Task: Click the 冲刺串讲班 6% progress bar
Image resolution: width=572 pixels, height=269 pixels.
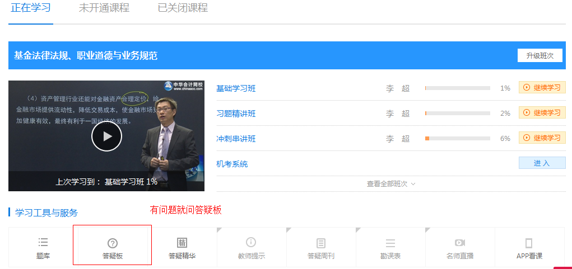Action: [x=458, y=139]
